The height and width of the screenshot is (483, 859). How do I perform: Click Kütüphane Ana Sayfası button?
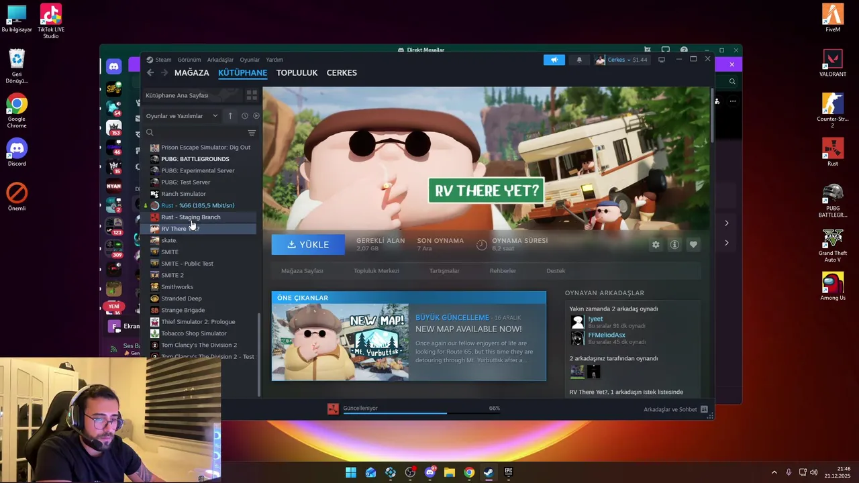pyautogui.click(x=191, y=95)
